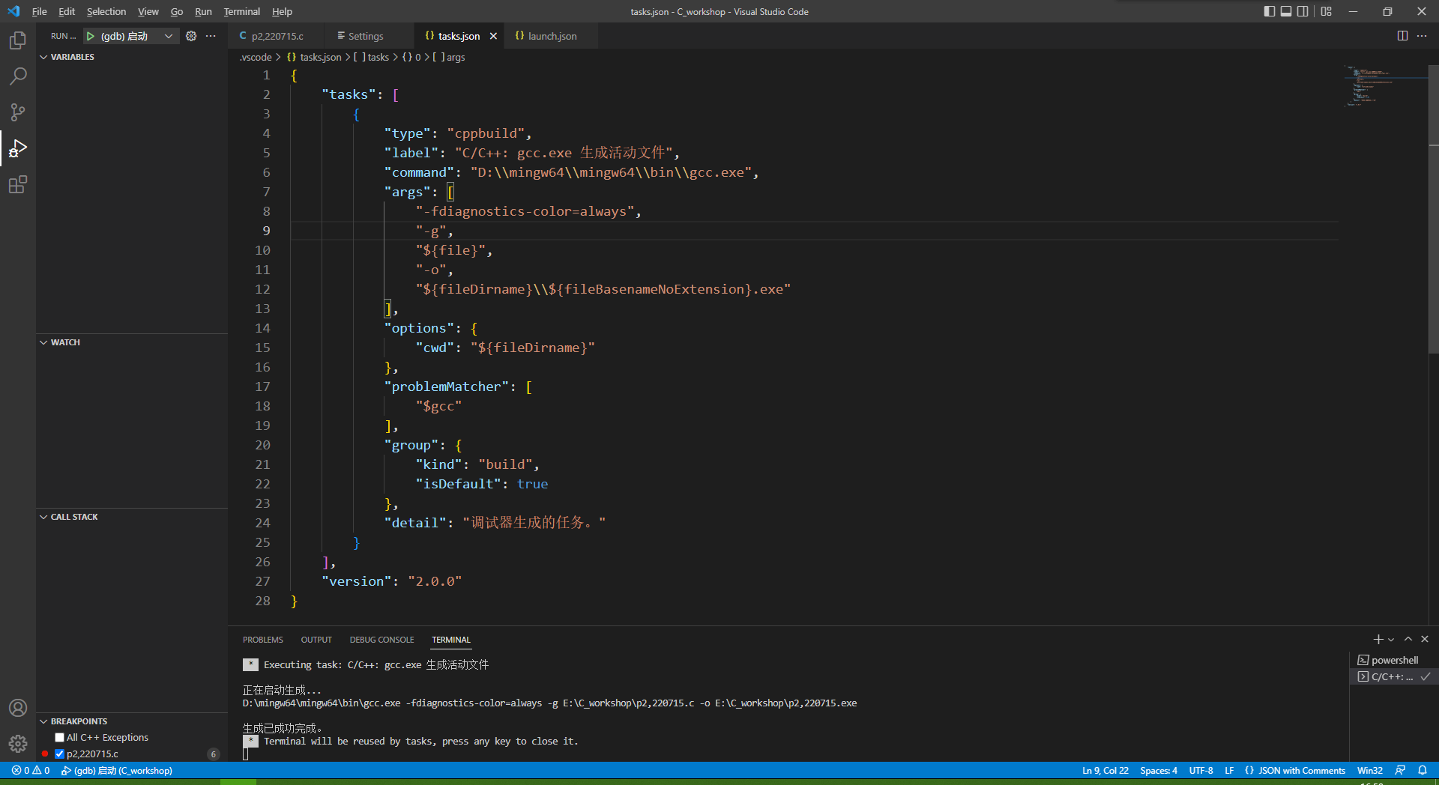Screen dimensions: 1439x785
Task: Start debugging with green play arrow
Action: coord(90,36)
